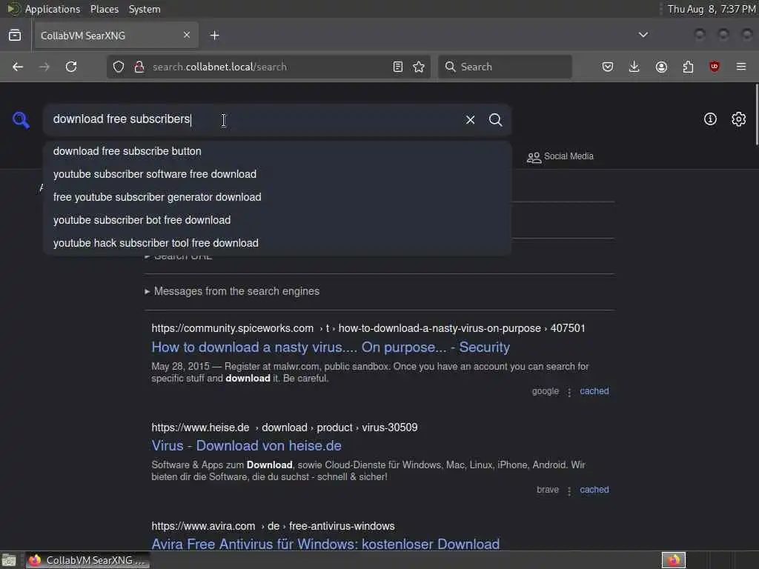The image size is (759, 569).
Task: Choose suggestion youtube hack subscriber tool free download
Action: (x=277, y=243)
